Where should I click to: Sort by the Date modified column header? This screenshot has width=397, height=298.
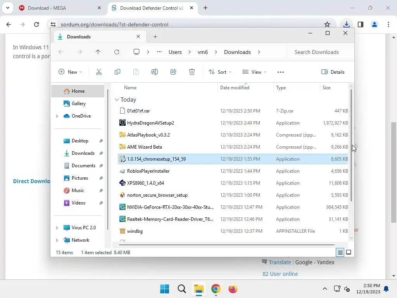245,87
